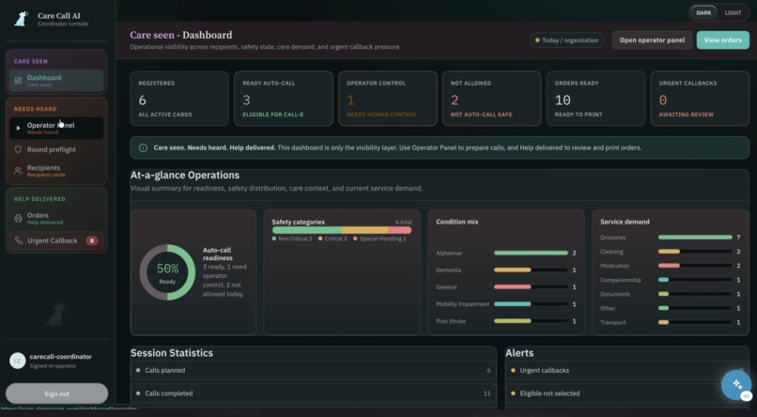Click the At-a-glance Operations heading
757x417 pixels.
185,176
